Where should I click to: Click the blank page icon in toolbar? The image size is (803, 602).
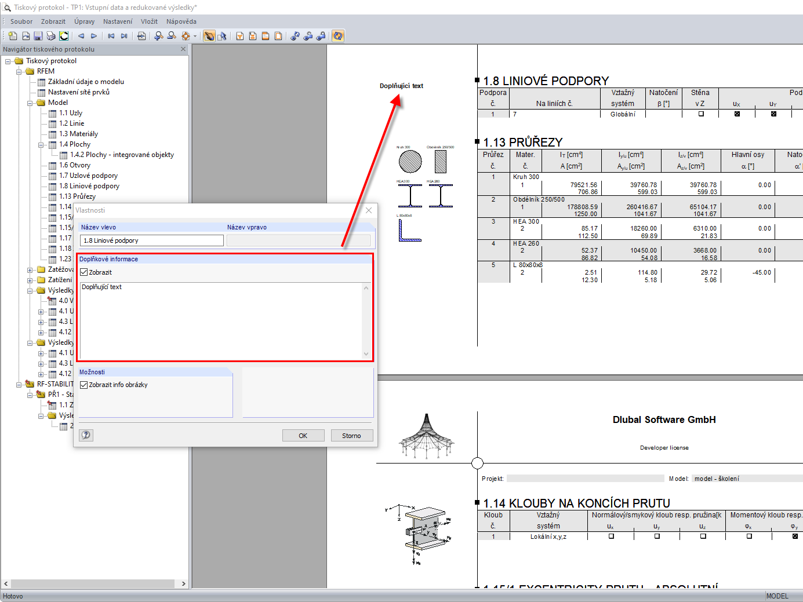click(x=278, y=36)
